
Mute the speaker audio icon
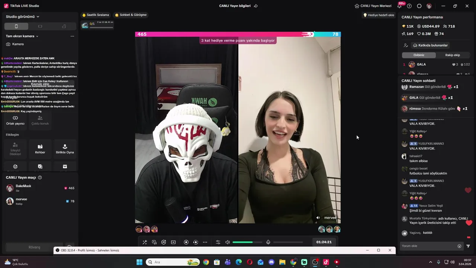[x=228, y=242]
